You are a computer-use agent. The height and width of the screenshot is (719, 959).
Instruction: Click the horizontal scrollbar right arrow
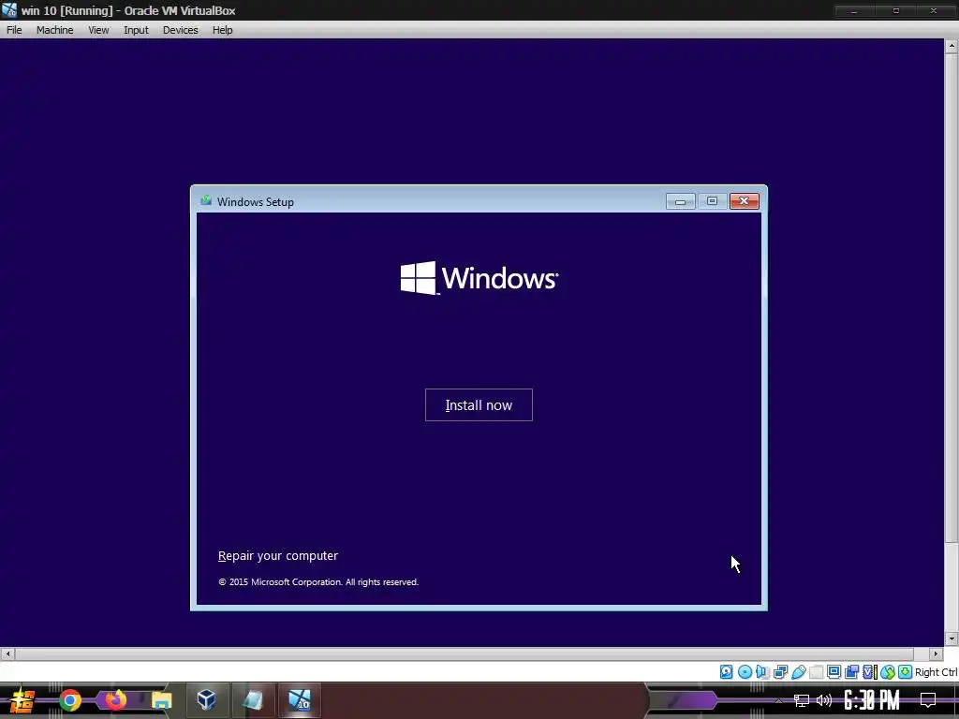[x=936, y=653]
